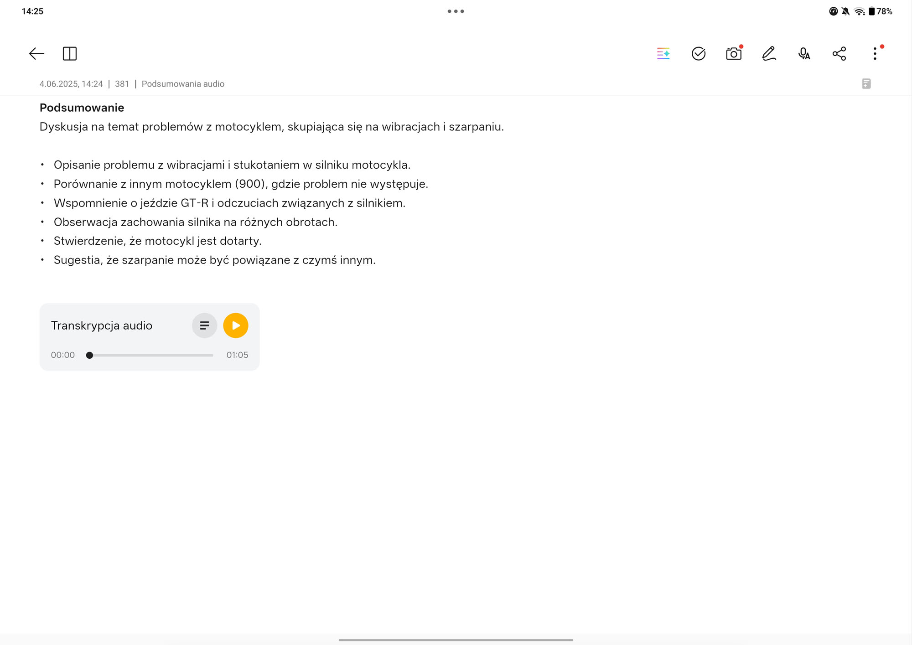Click the Podsumowanie heading
The image size is (912, 645).
coord(82,108)
